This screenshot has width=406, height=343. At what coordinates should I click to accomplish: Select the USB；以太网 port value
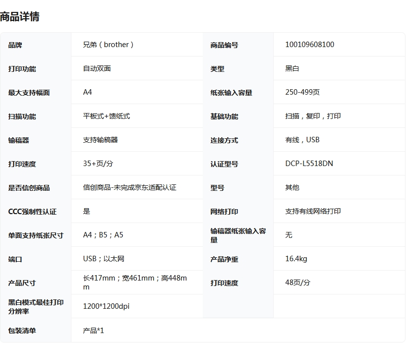coord(104,259)
